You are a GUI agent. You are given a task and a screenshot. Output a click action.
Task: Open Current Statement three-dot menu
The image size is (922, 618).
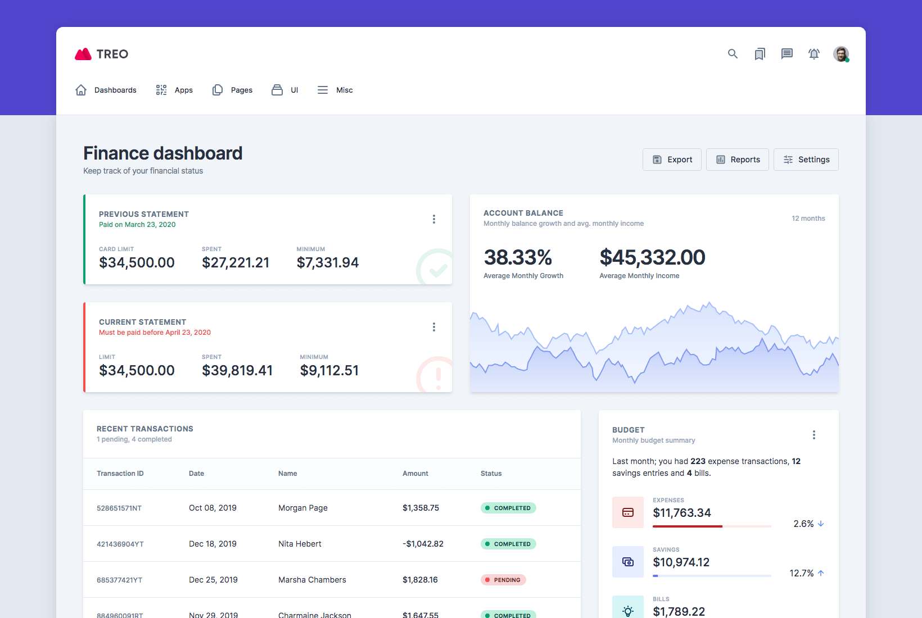434,327
